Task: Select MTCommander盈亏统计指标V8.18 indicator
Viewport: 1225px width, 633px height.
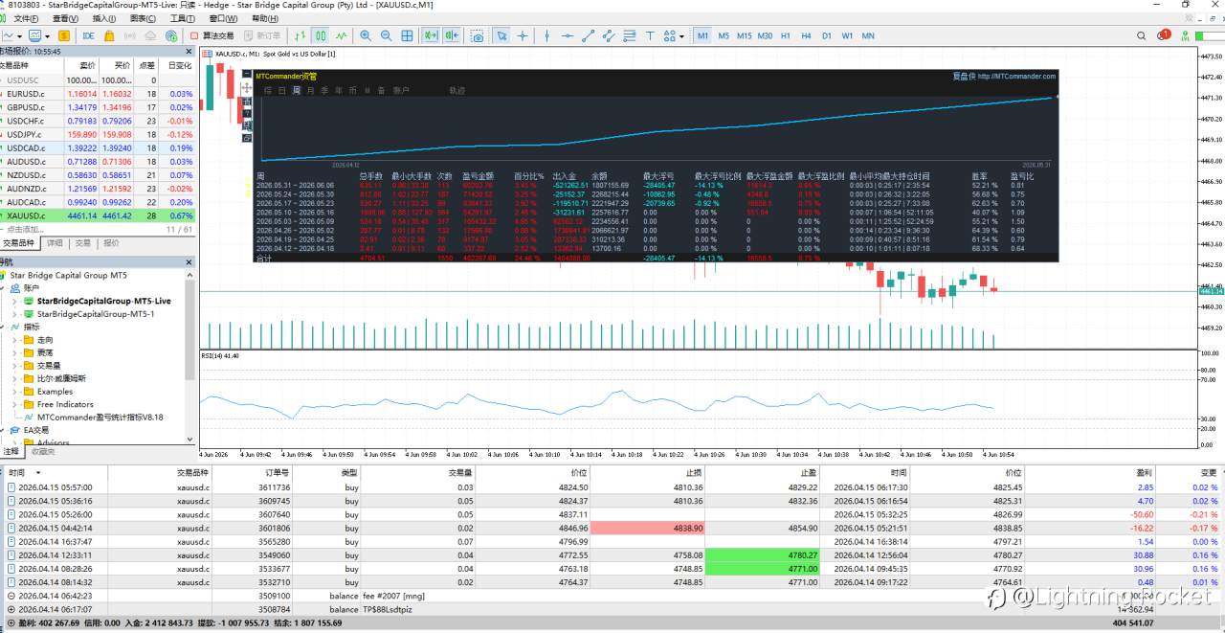Action: [100, 418]
